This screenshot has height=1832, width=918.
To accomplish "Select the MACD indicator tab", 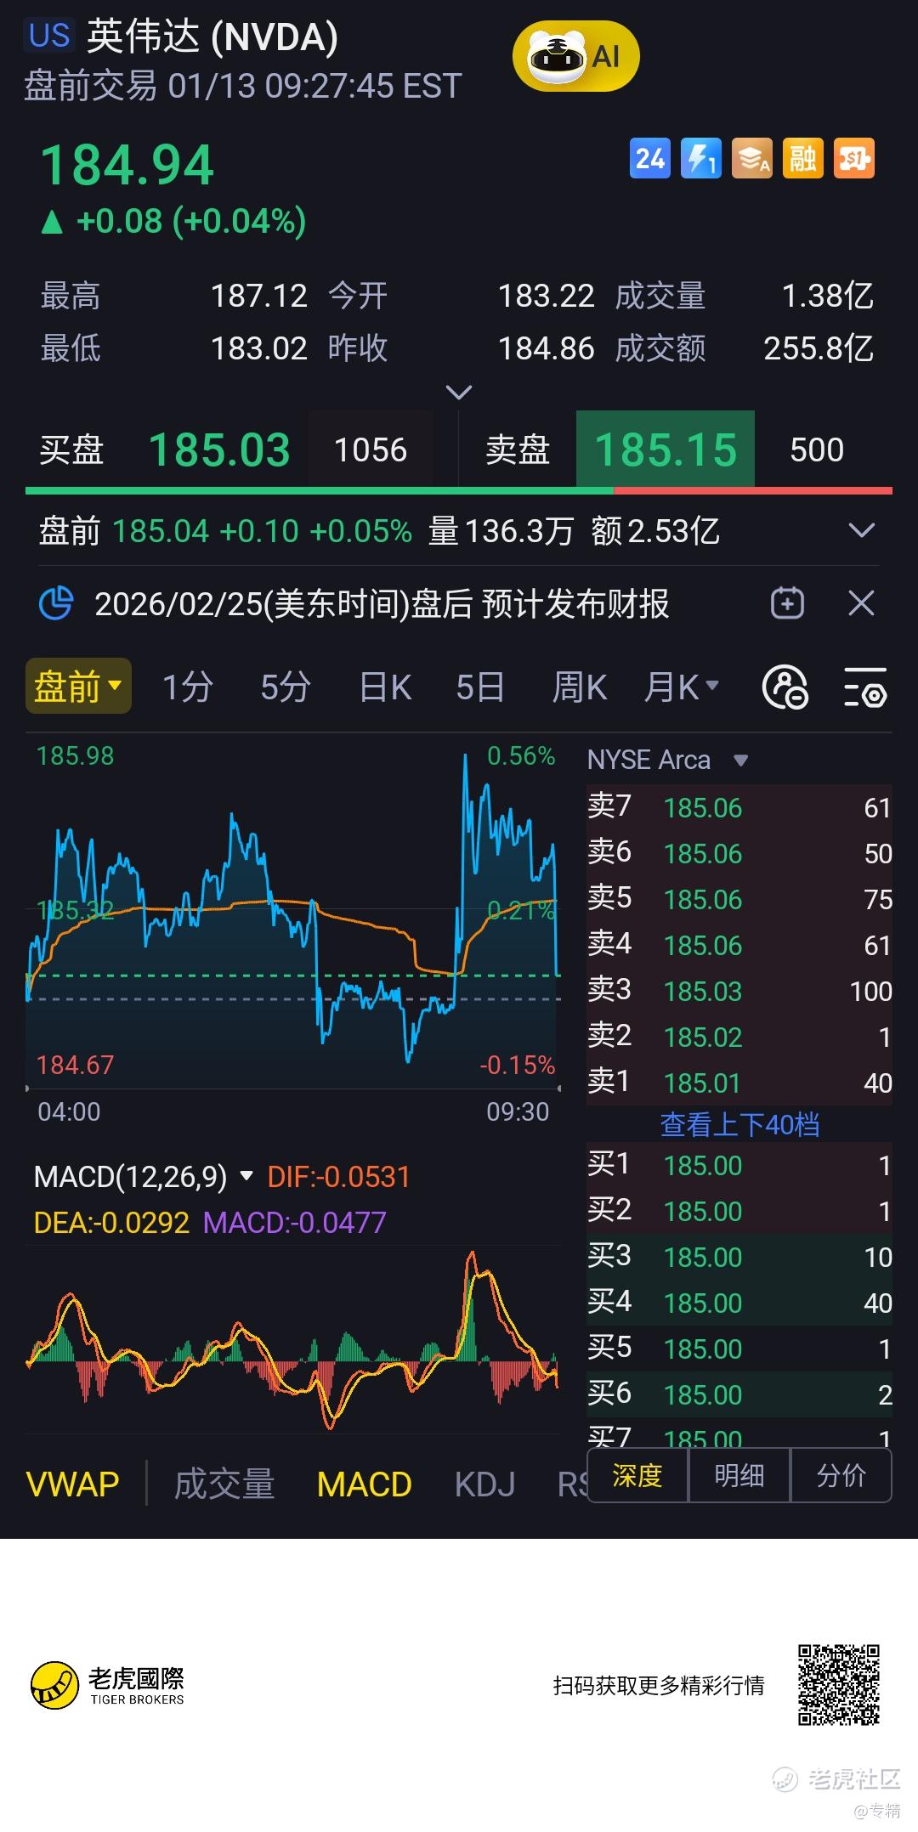I will [x=364, y=1484].
